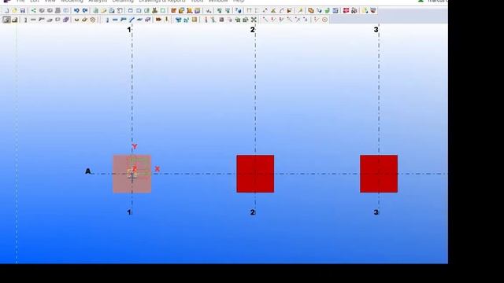
Task: Click the grey printer icon in the top toolbar
Action: coord(57,10)
